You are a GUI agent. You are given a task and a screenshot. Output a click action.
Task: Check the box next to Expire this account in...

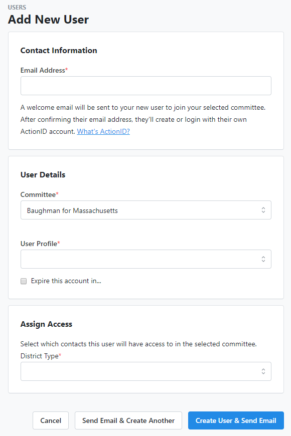point(24,281)
